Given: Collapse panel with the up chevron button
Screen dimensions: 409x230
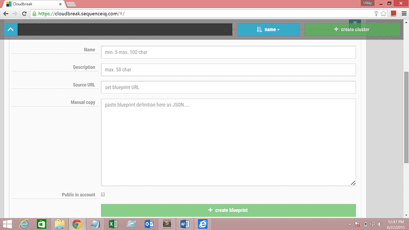Looking at the screenshot, I should click(11, 29).
